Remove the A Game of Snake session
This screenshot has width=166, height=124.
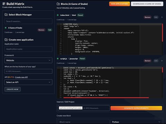(x=41, y=30)
